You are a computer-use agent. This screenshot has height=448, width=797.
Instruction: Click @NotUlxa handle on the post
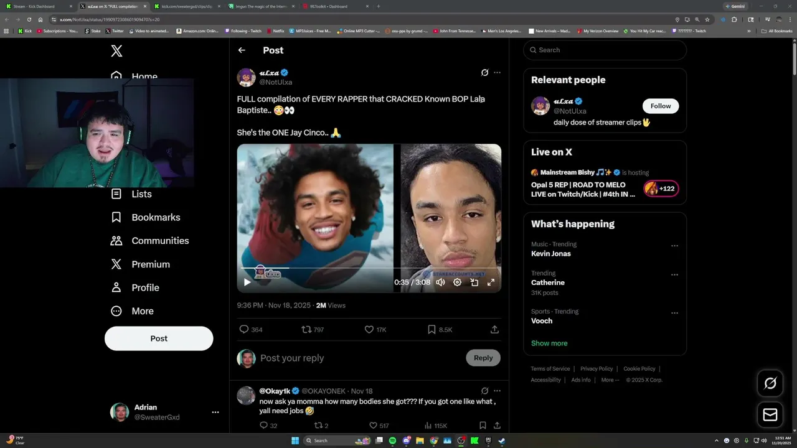pyautogui.click(x=275, y=82)
